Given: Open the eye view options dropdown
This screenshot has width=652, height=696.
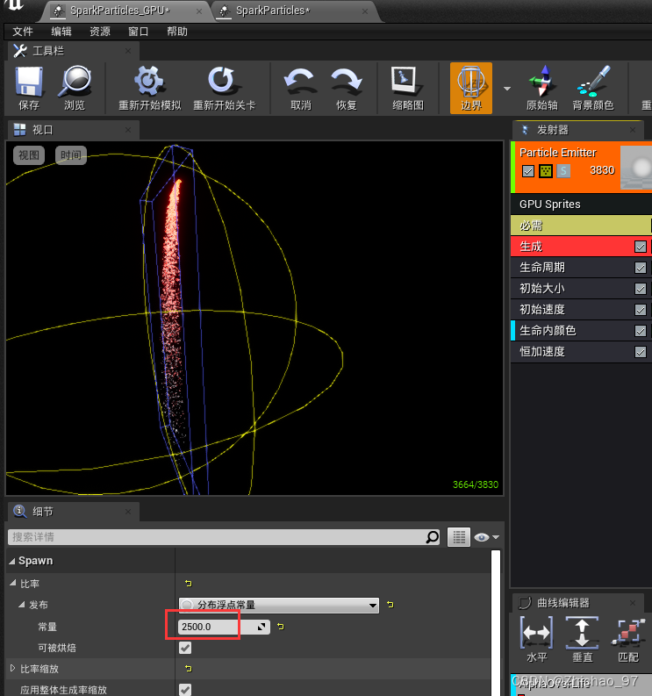Looking at the screenshot, I should click(x=486, y=537).
